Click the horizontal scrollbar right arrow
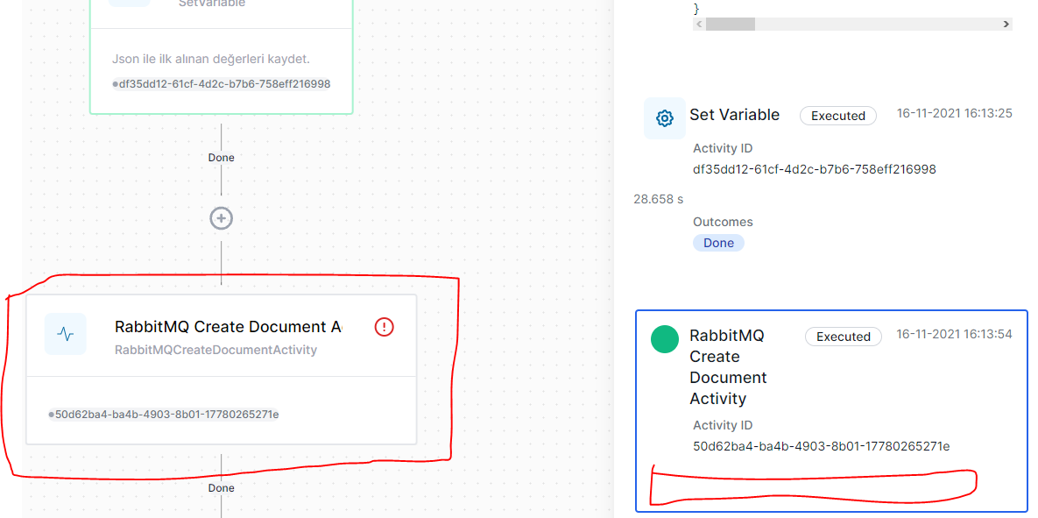This screenshot has height=518, width=1038. click(1006, 25)
